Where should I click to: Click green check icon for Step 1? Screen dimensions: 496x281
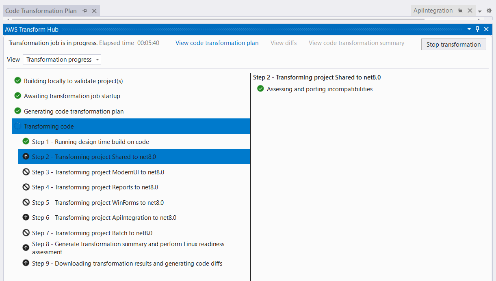click(26, 142)
